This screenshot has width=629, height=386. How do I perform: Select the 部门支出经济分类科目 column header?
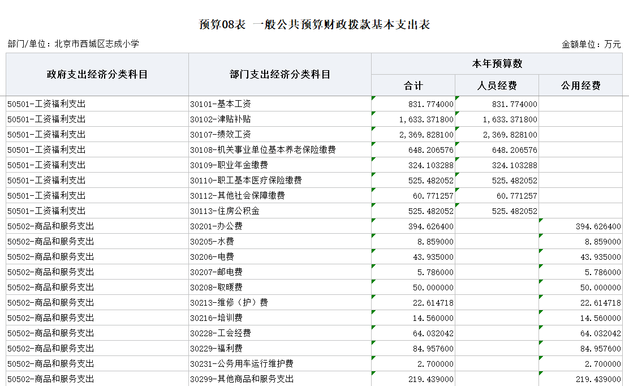(280, 75)
